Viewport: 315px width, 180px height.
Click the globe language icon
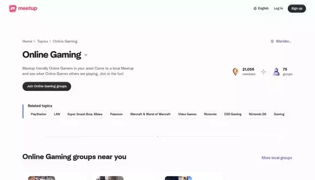[x=255, y=8]
